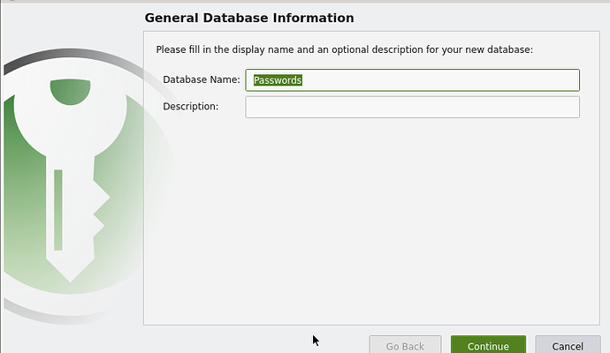Viewport: 610px width, 353px height.
Task: Click the pointed tip of the key
Action: point(71,269)
